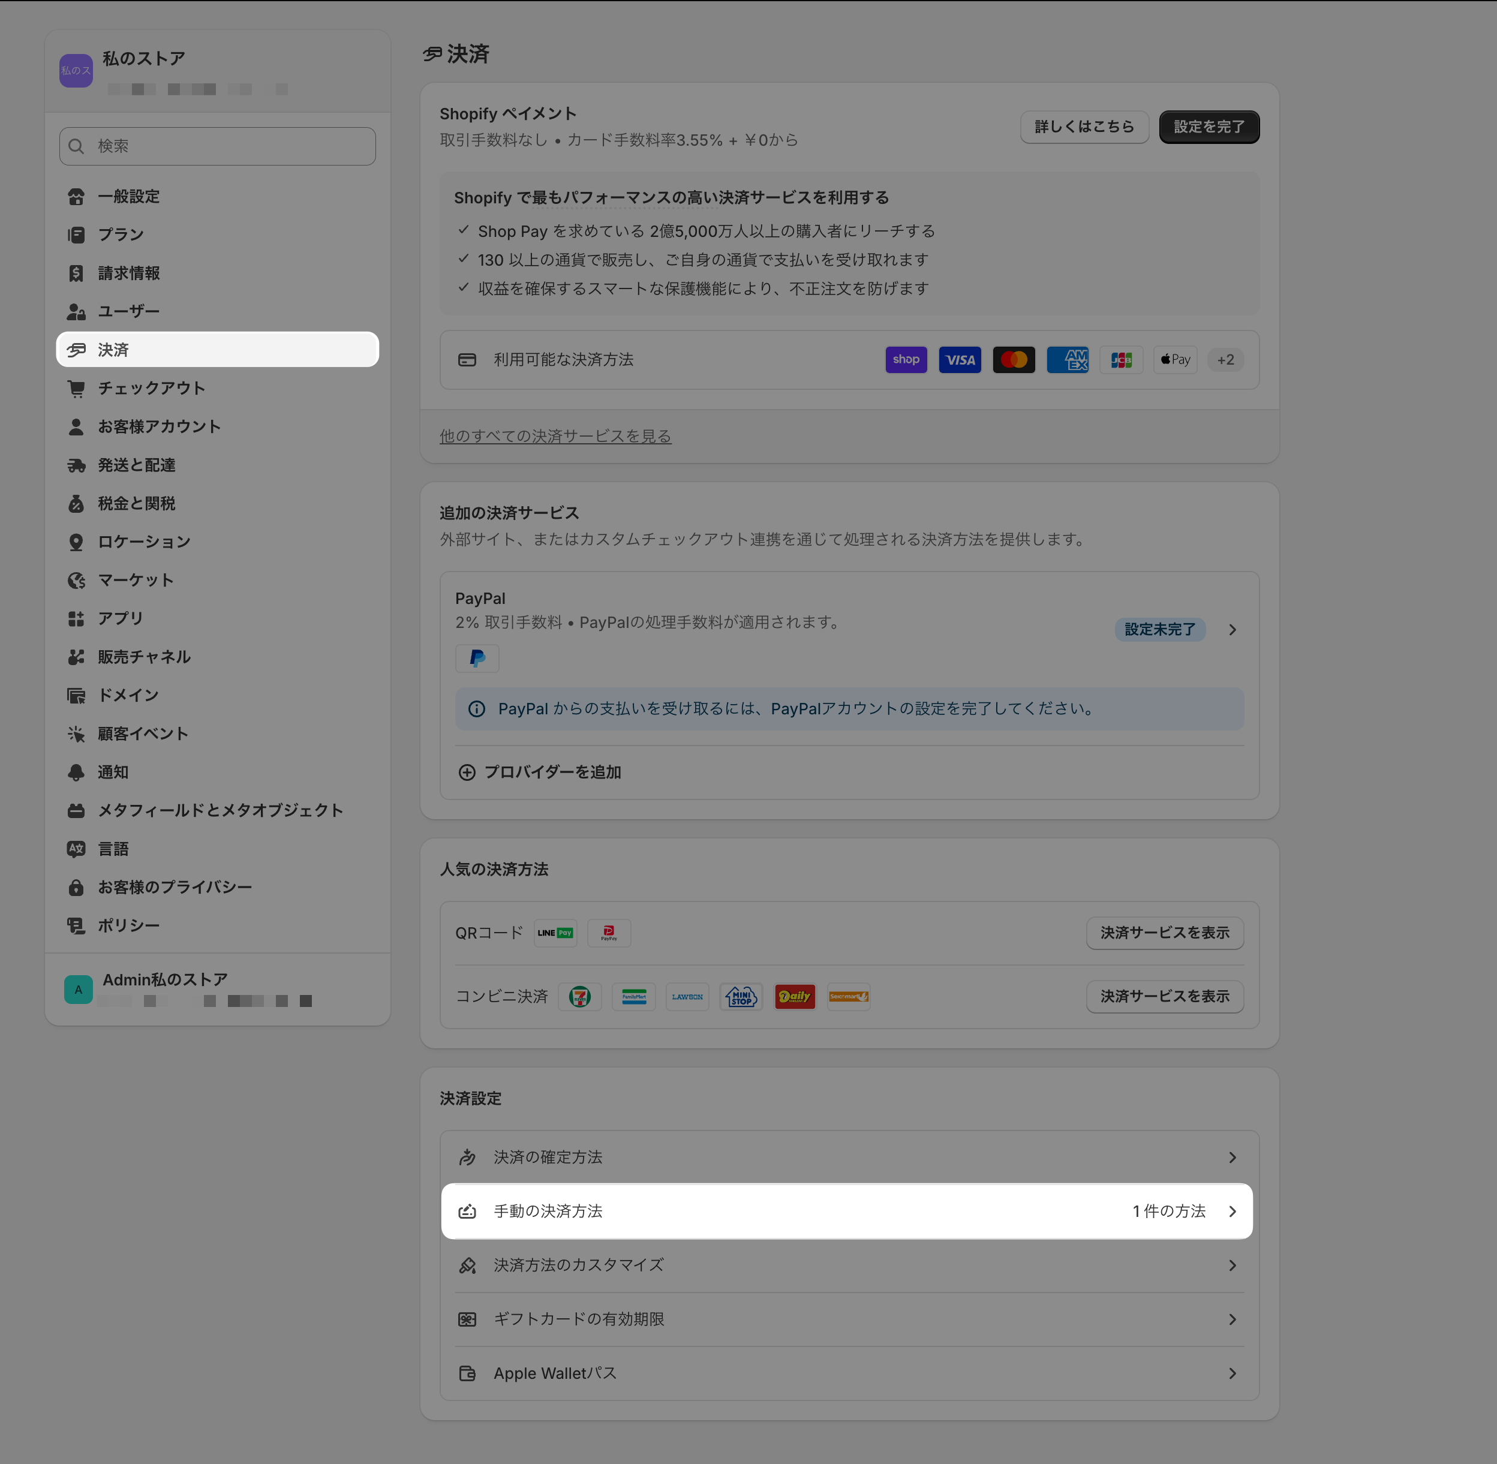Open チェックアウト settings page
Image resolution: width=1497 pixels, height=1464 pixels.
pyautogui.click(x=218, y=388)
